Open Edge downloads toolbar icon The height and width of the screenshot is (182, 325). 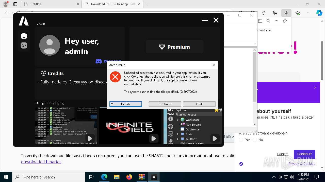tap(286, 13)
